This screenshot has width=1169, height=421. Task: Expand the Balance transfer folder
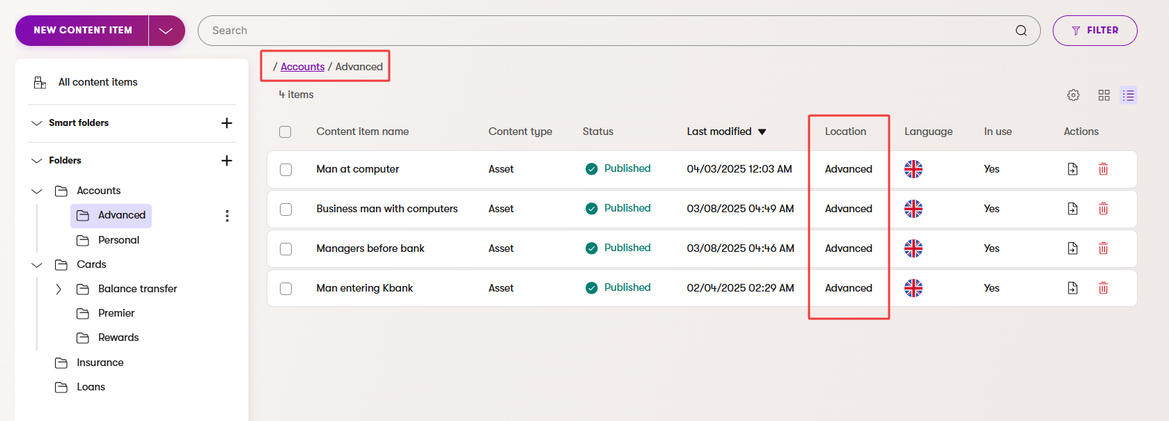click(x=58, y=289)
